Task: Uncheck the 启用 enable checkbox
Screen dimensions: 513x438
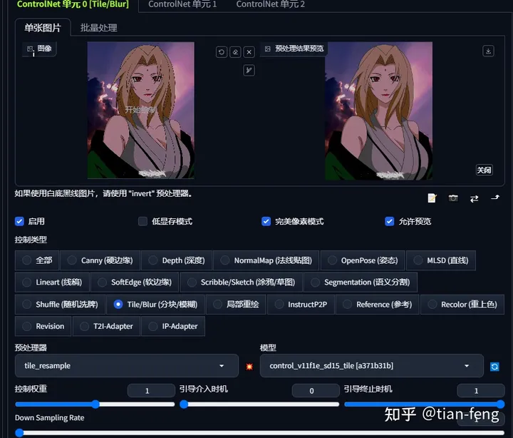Action: (x=19, y=221)
